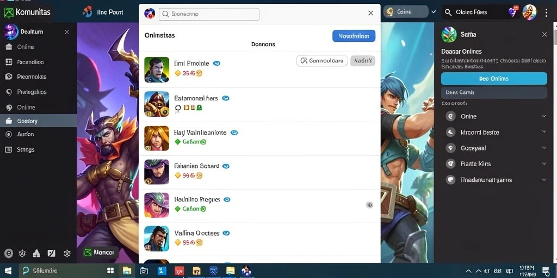The width and height of the screenshot is (557, 278).
Task: Click the Dew Camis field
Action: (x=494, y=92)
